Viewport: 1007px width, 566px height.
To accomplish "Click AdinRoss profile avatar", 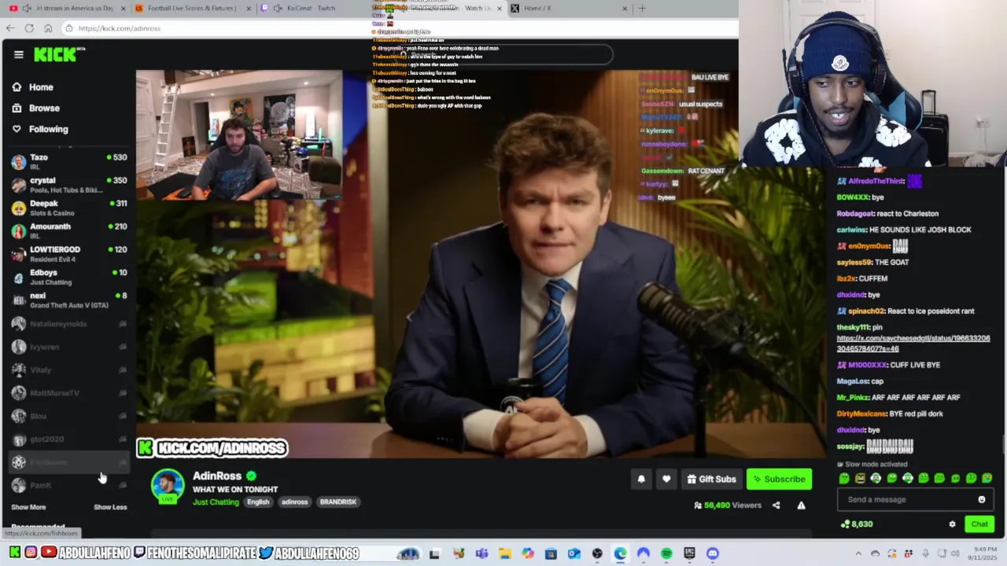I will point(168,485).
